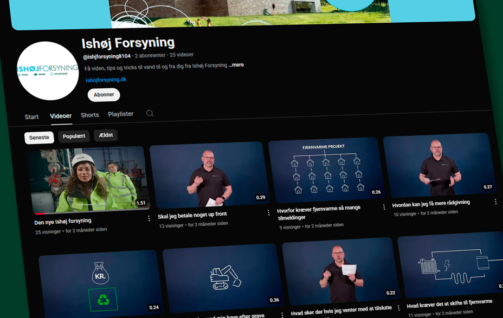Open options for Hvad sker der hvis jeg venter

tap(398, 308)
